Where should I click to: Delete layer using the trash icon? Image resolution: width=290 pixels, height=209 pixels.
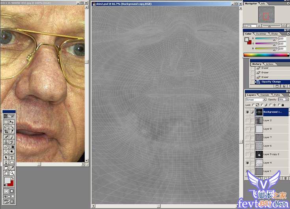(286, 178)
